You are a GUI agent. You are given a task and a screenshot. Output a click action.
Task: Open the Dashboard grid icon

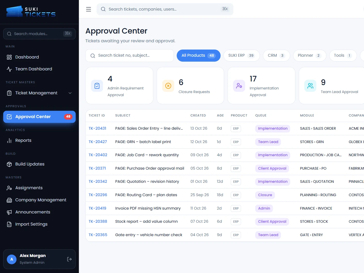(x=9, y=57)
